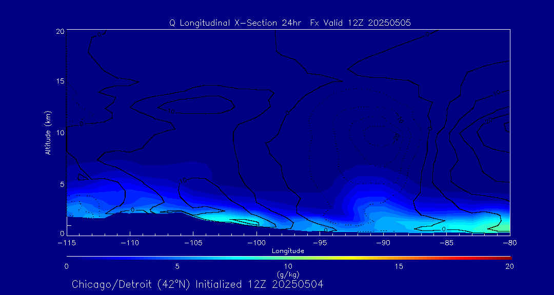Click the longitude tick label "-85"
This screenshot has width=554, height=295.
pyautogui.click(x=447, y=243)
